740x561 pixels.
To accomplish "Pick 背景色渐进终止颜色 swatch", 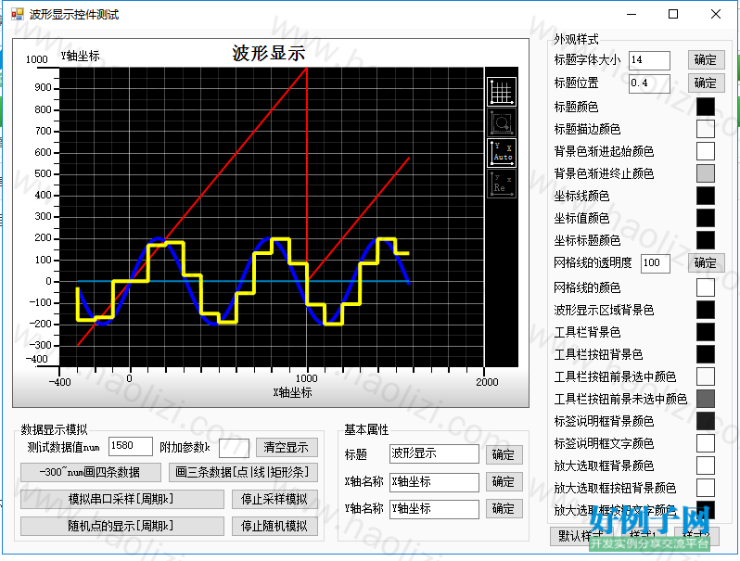I will [x=706, y=173].
